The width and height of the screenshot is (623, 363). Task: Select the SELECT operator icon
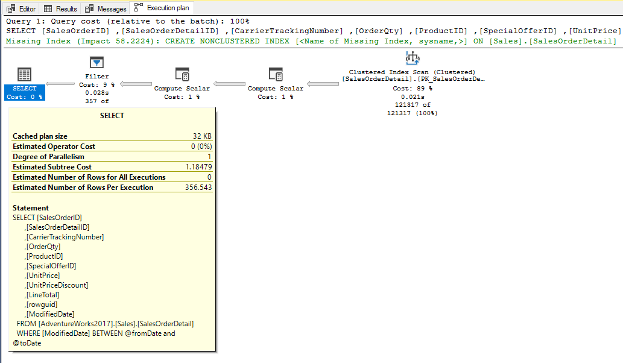pyautogui.click(x=24, y=75)
